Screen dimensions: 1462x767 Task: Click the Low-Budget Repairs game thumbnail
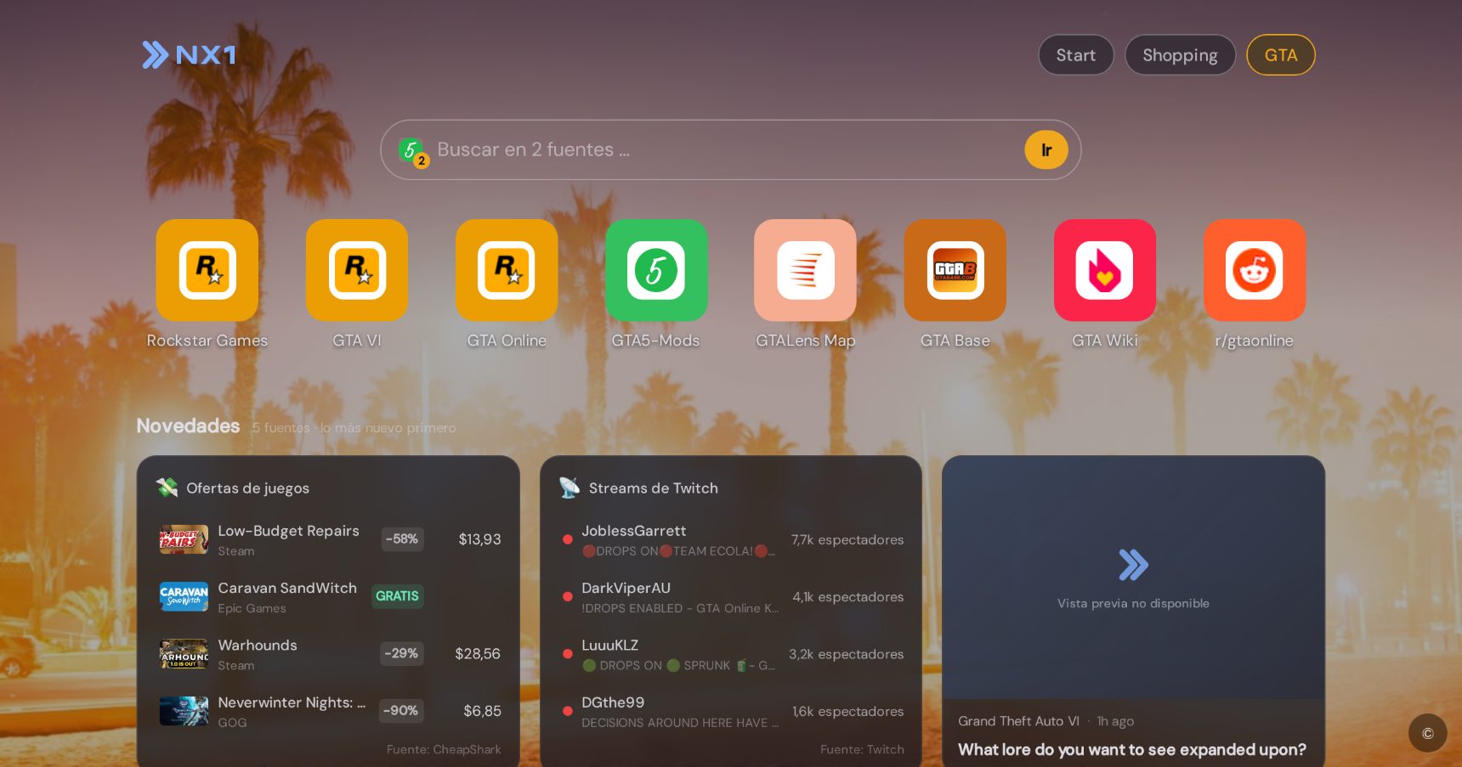(x=184, y=539)
